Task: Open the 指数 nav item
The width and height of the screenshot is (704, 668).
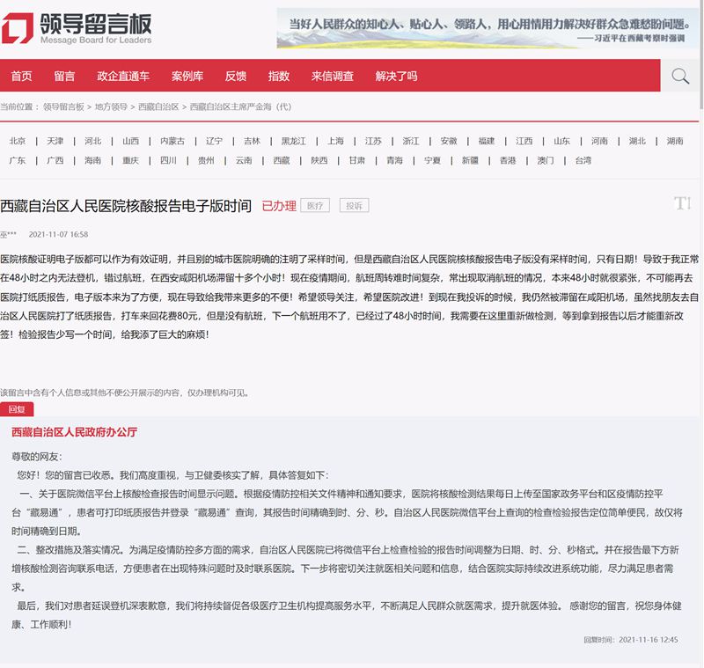Action: coord(279,77)
